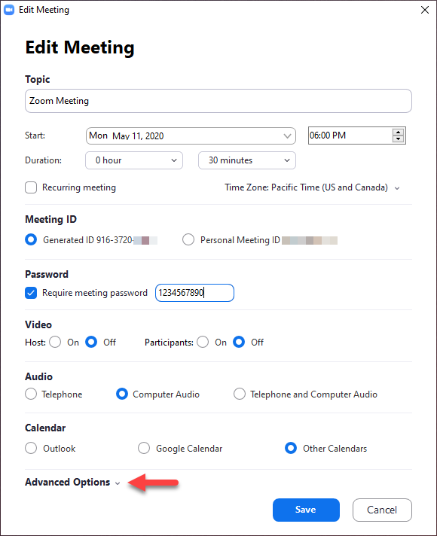
Task: Decrease start time with down arrow
Action: pyautogui.click(x=398, y=139)
